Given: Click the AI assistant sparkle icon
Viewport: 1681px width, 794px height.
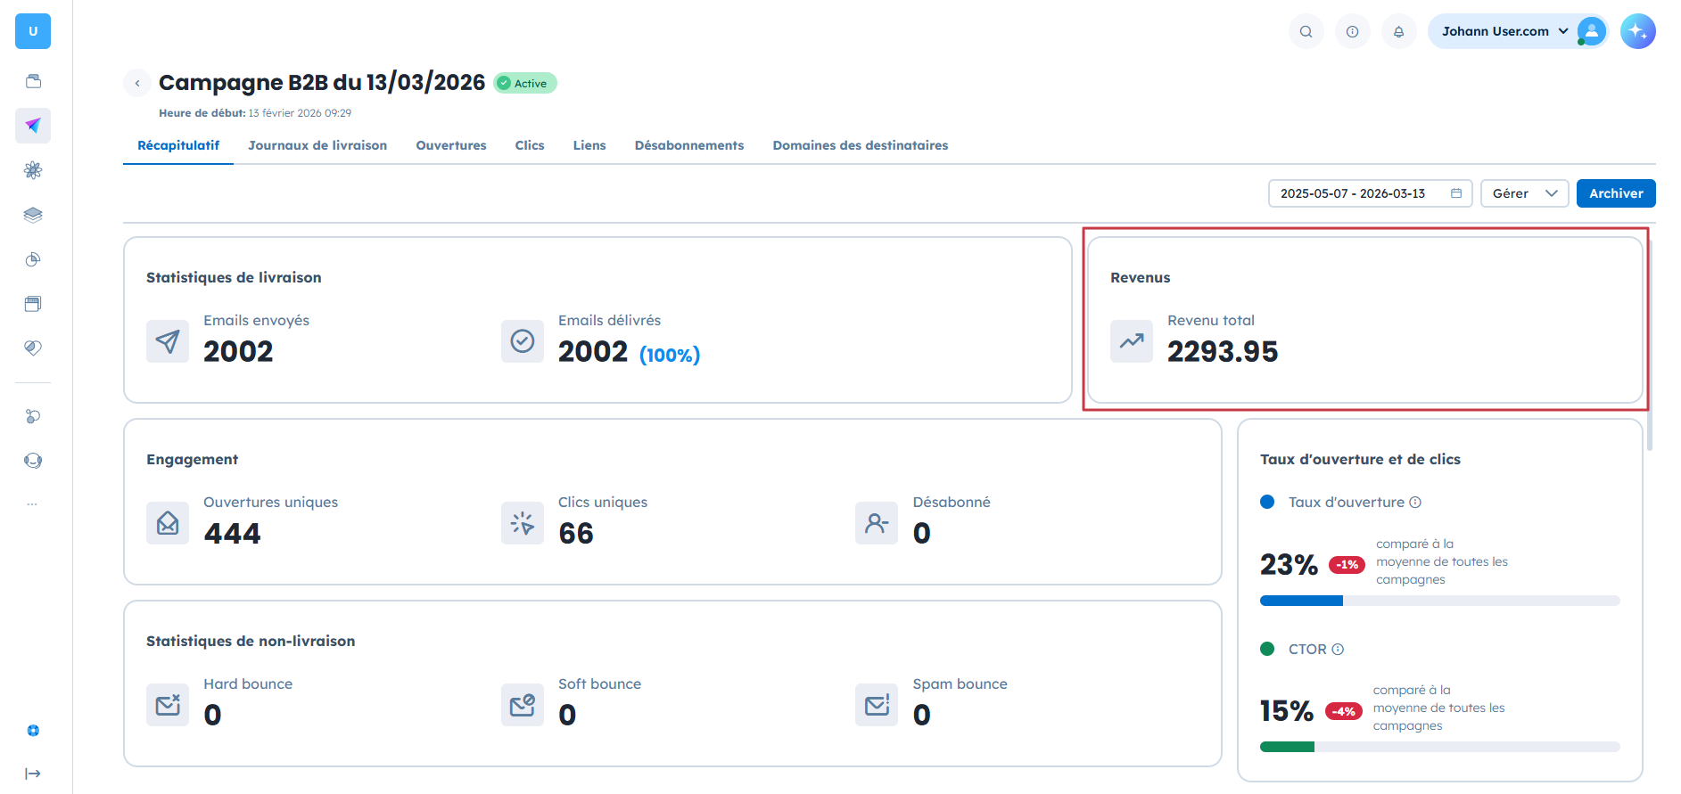Looking at the screenshot, I should click(1637, 31).
